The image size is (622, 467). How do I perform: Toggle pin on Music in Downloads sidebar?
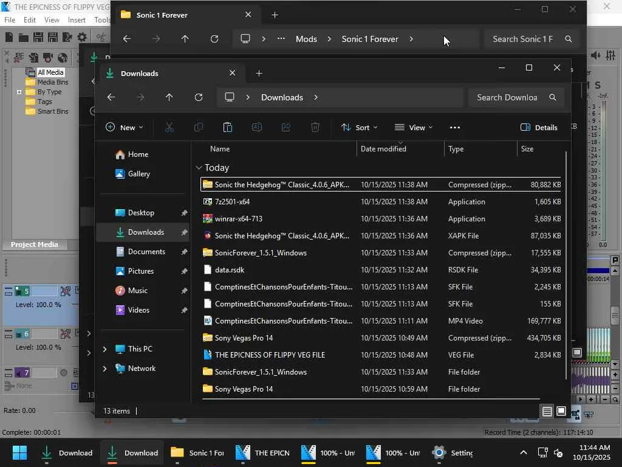[x=184, y=291]
